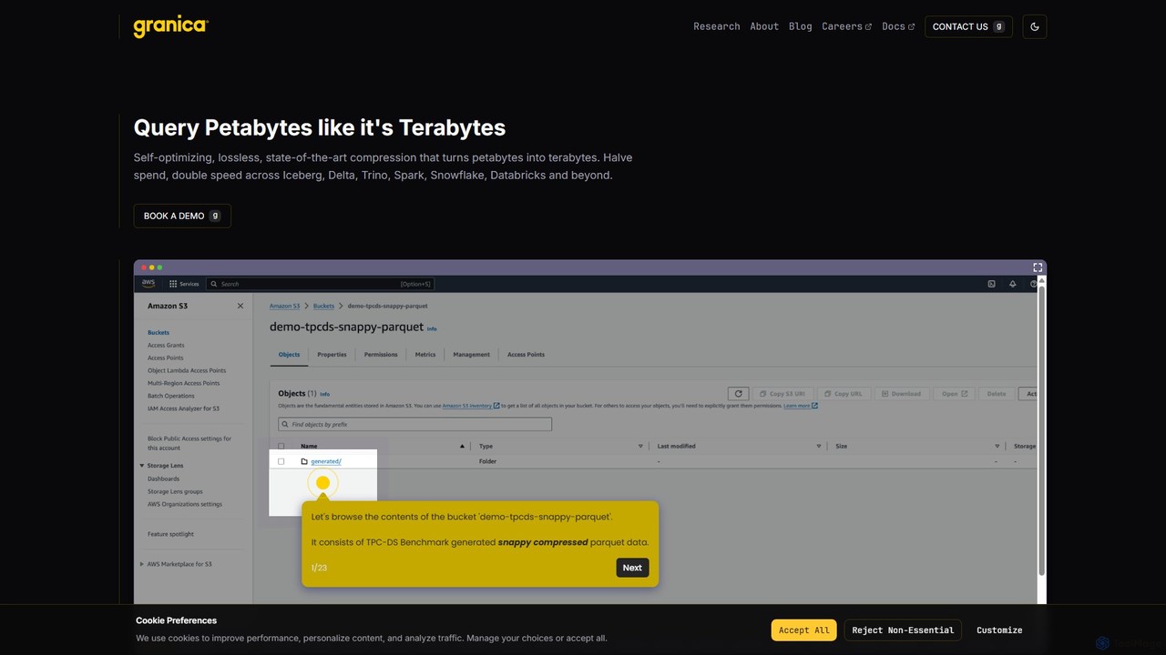Image resolution: width=1166 pixels, height=655 pixels.
Task: Sort by the Name column arrow
Action: (462, 446)
